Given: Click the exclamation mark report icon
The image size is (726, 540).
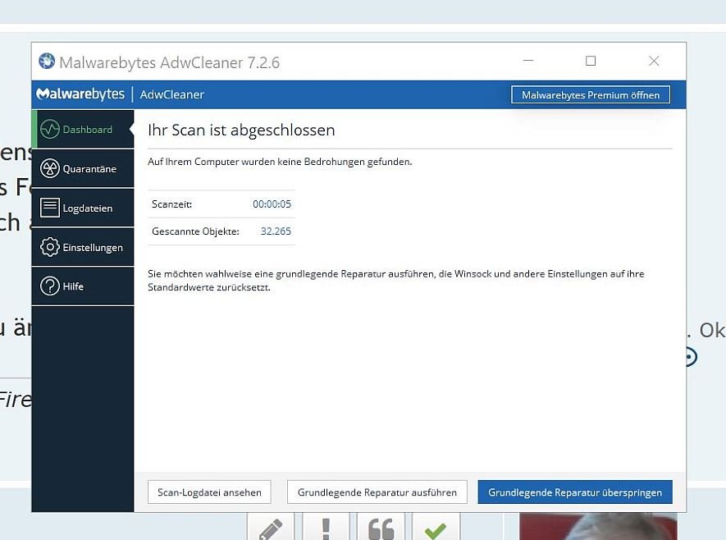Looking at the screenshot, I should tap(326, 529).
